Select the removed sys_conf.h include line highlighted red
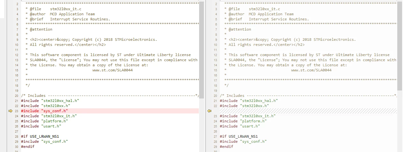This screenshot has height=152, width=403. [x=110, y=111]
